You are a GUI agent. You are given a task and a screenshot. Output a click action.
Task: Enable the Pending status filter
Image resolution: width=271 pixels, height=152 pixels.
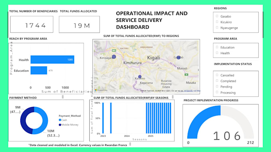[217, 87]
